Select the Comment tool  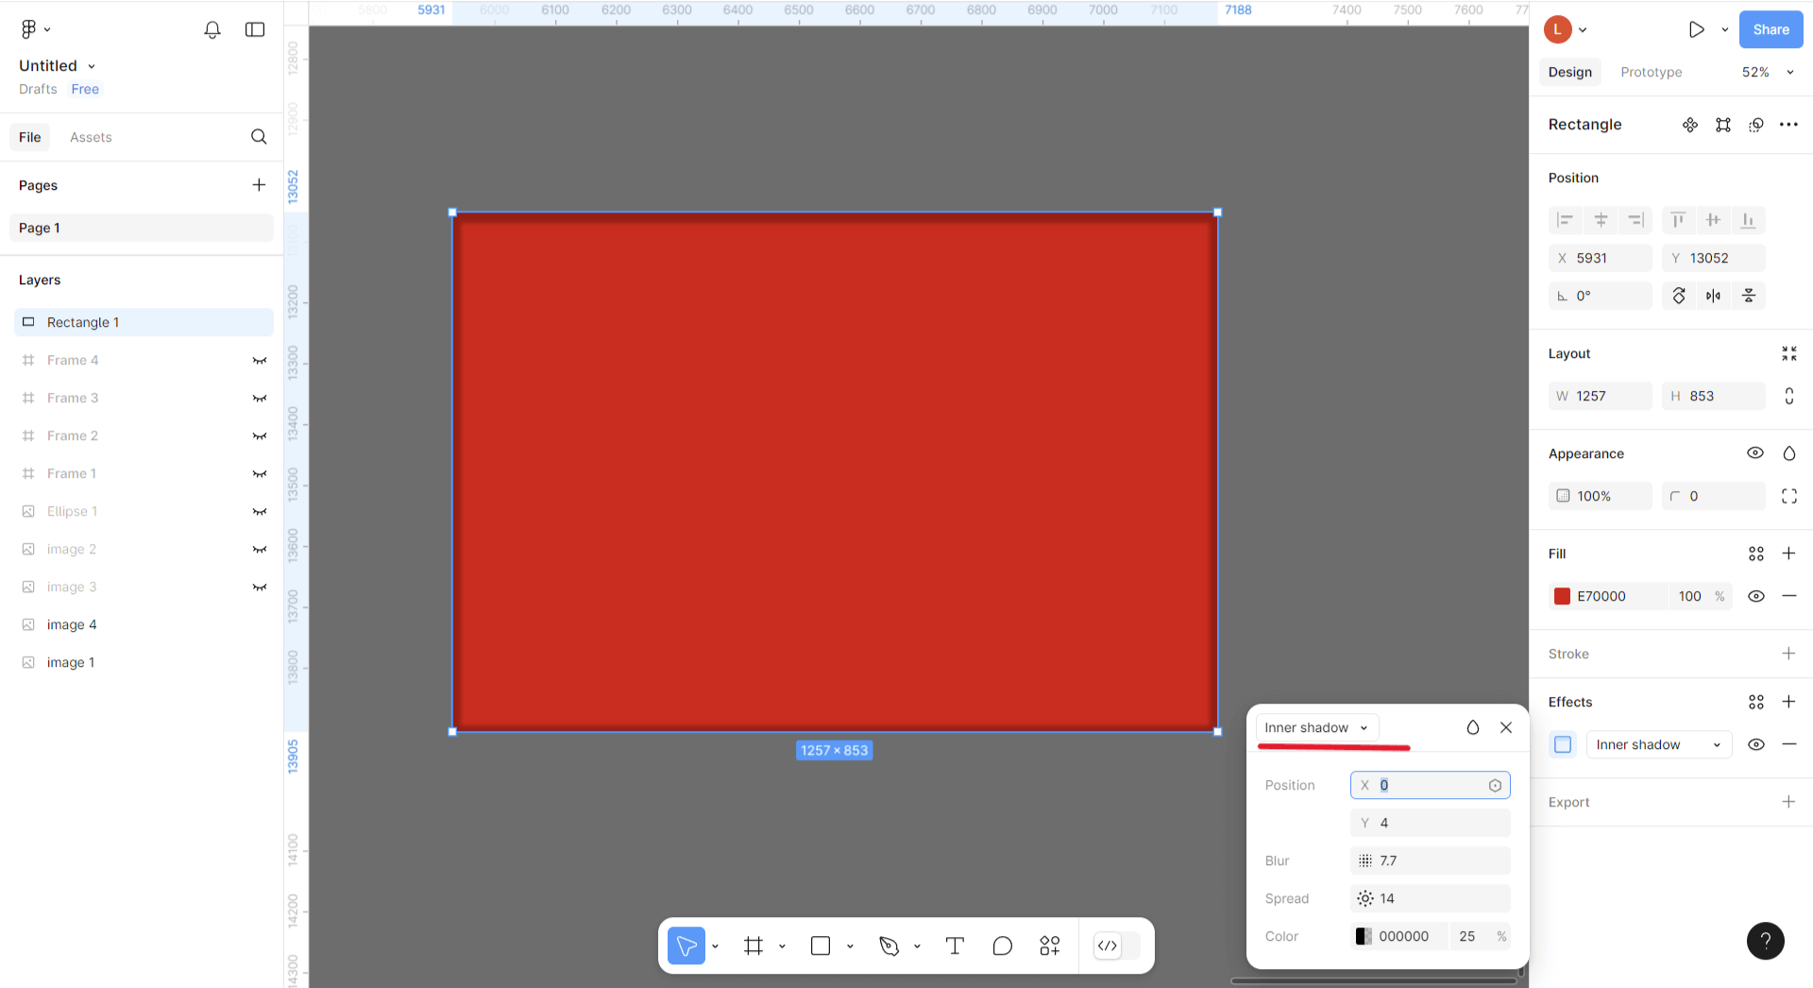[x=1003, y=945]
